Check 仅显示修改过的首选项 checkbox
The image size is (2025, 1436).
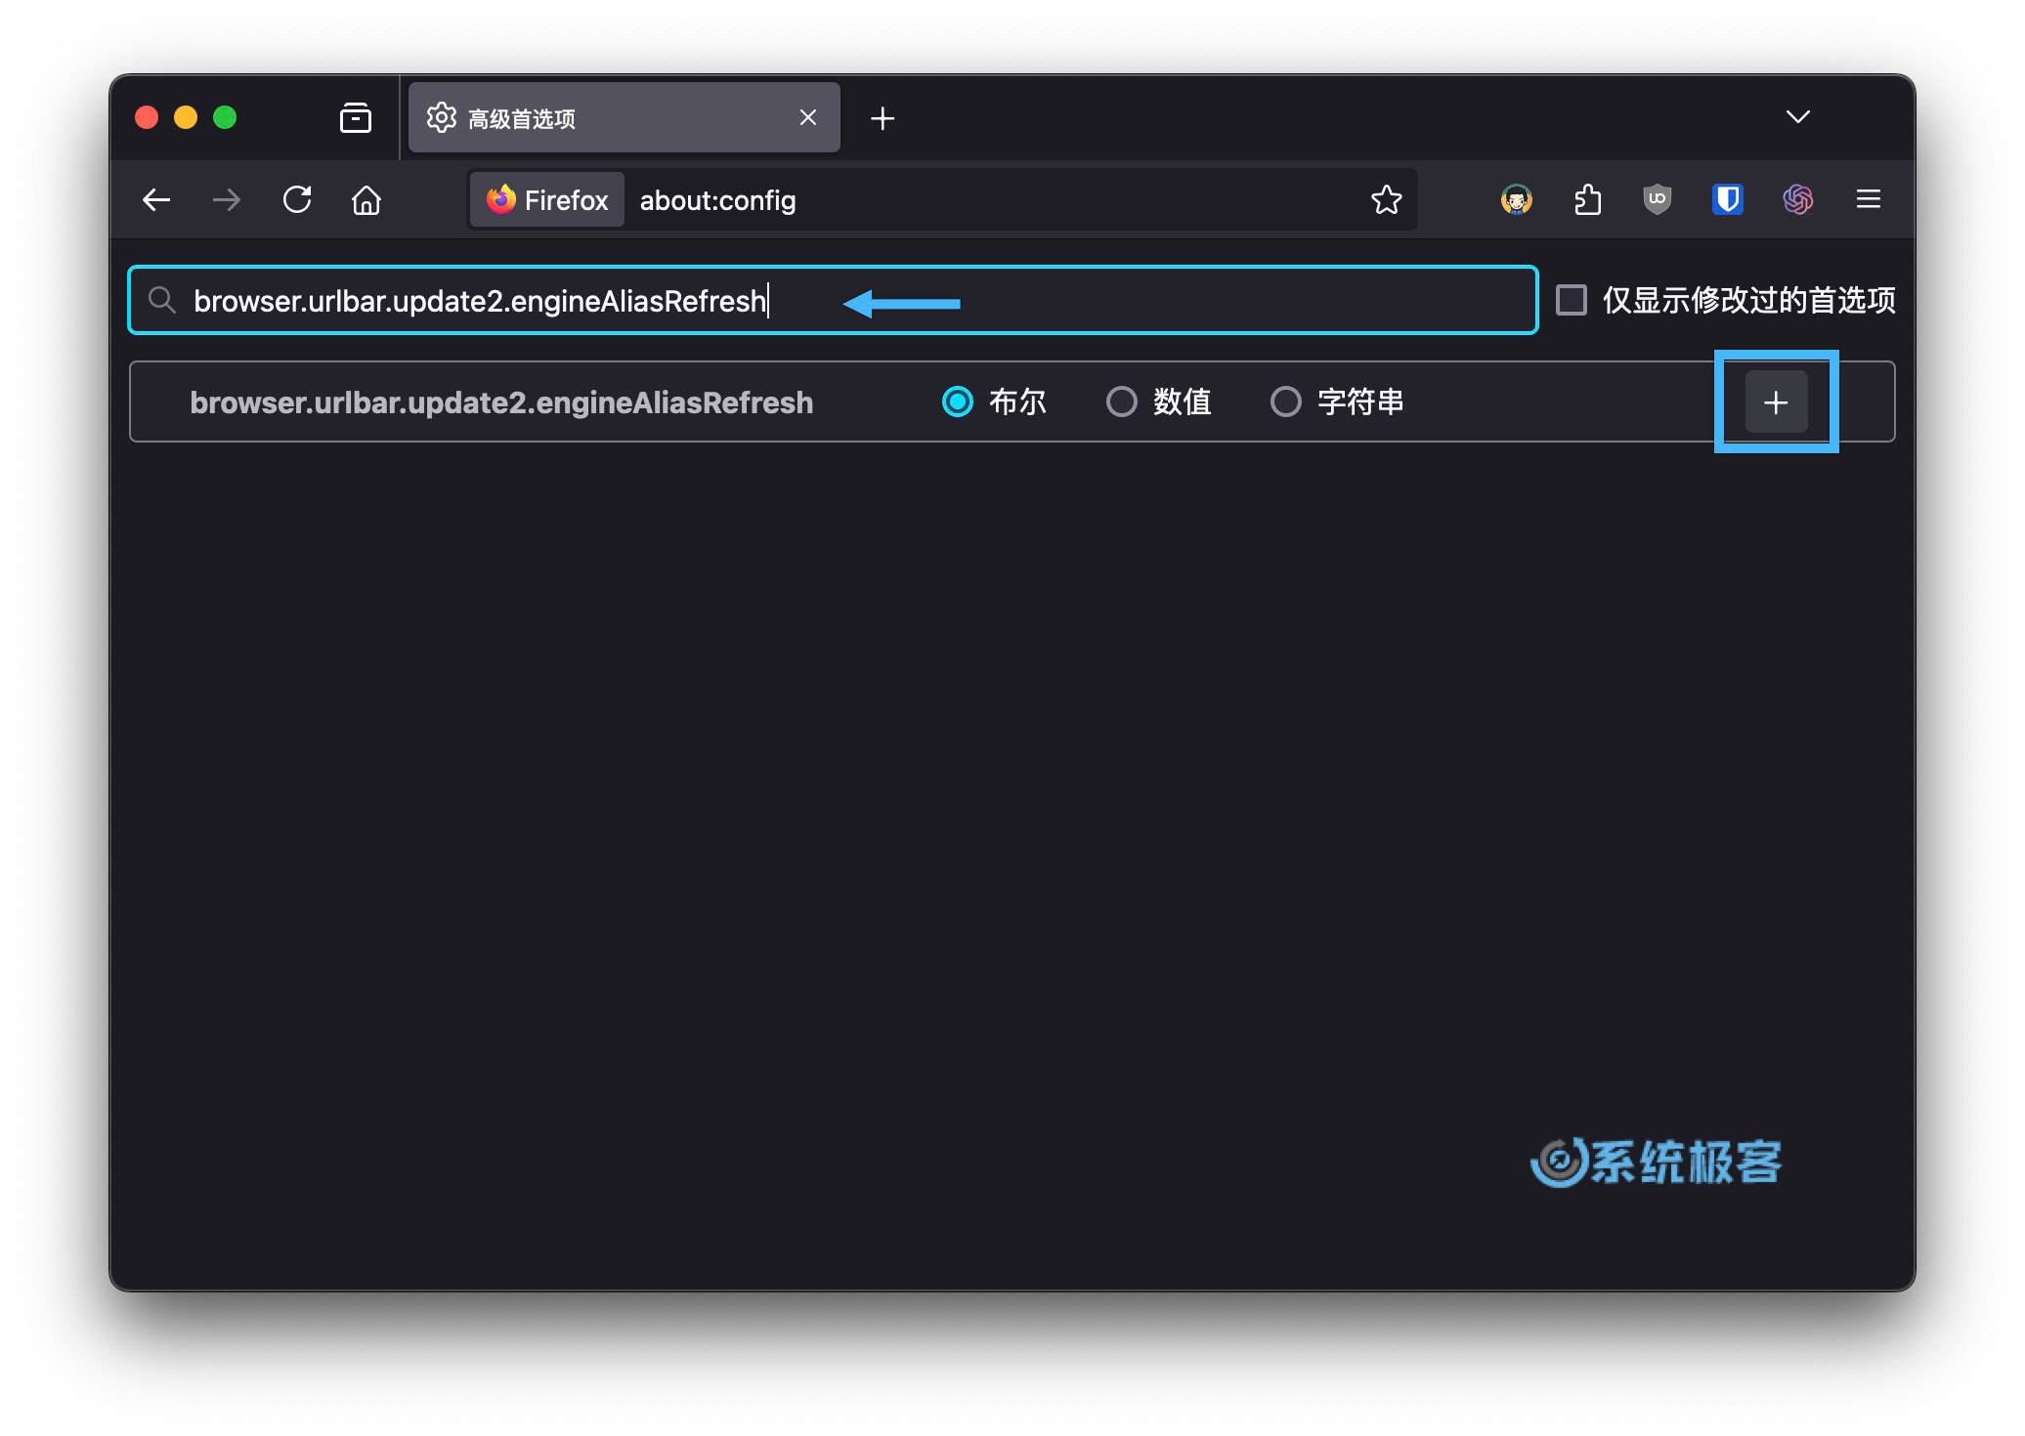[1572, 300]
